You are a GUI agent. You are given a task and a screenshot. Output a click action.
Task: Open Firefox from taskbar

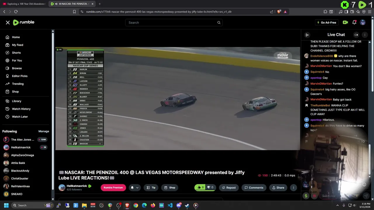(153, 205)
